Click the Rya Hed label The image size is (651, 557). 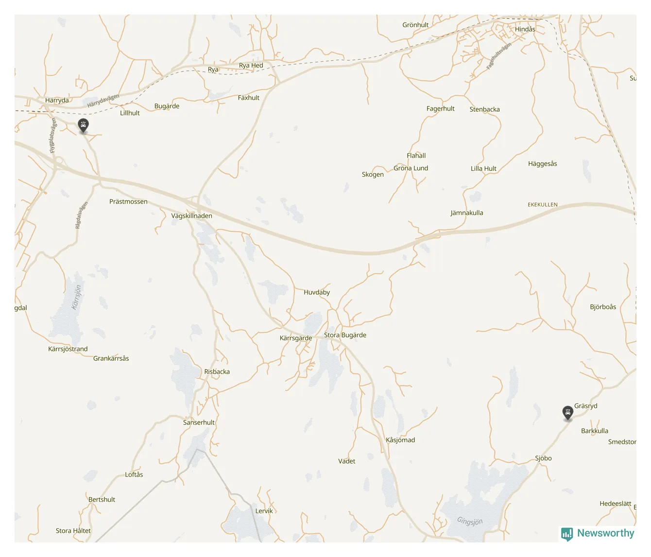[251, 66]
